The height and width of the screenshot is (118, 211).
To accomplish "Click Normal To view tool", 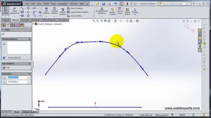I will (135, 11).
